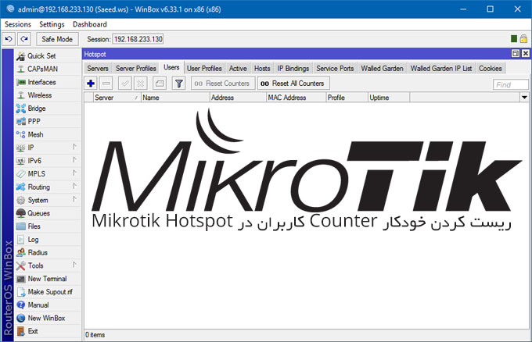Viewport: 532px width, 342px height.
Task: Click the green status indicator square
Action: (514, 39)
